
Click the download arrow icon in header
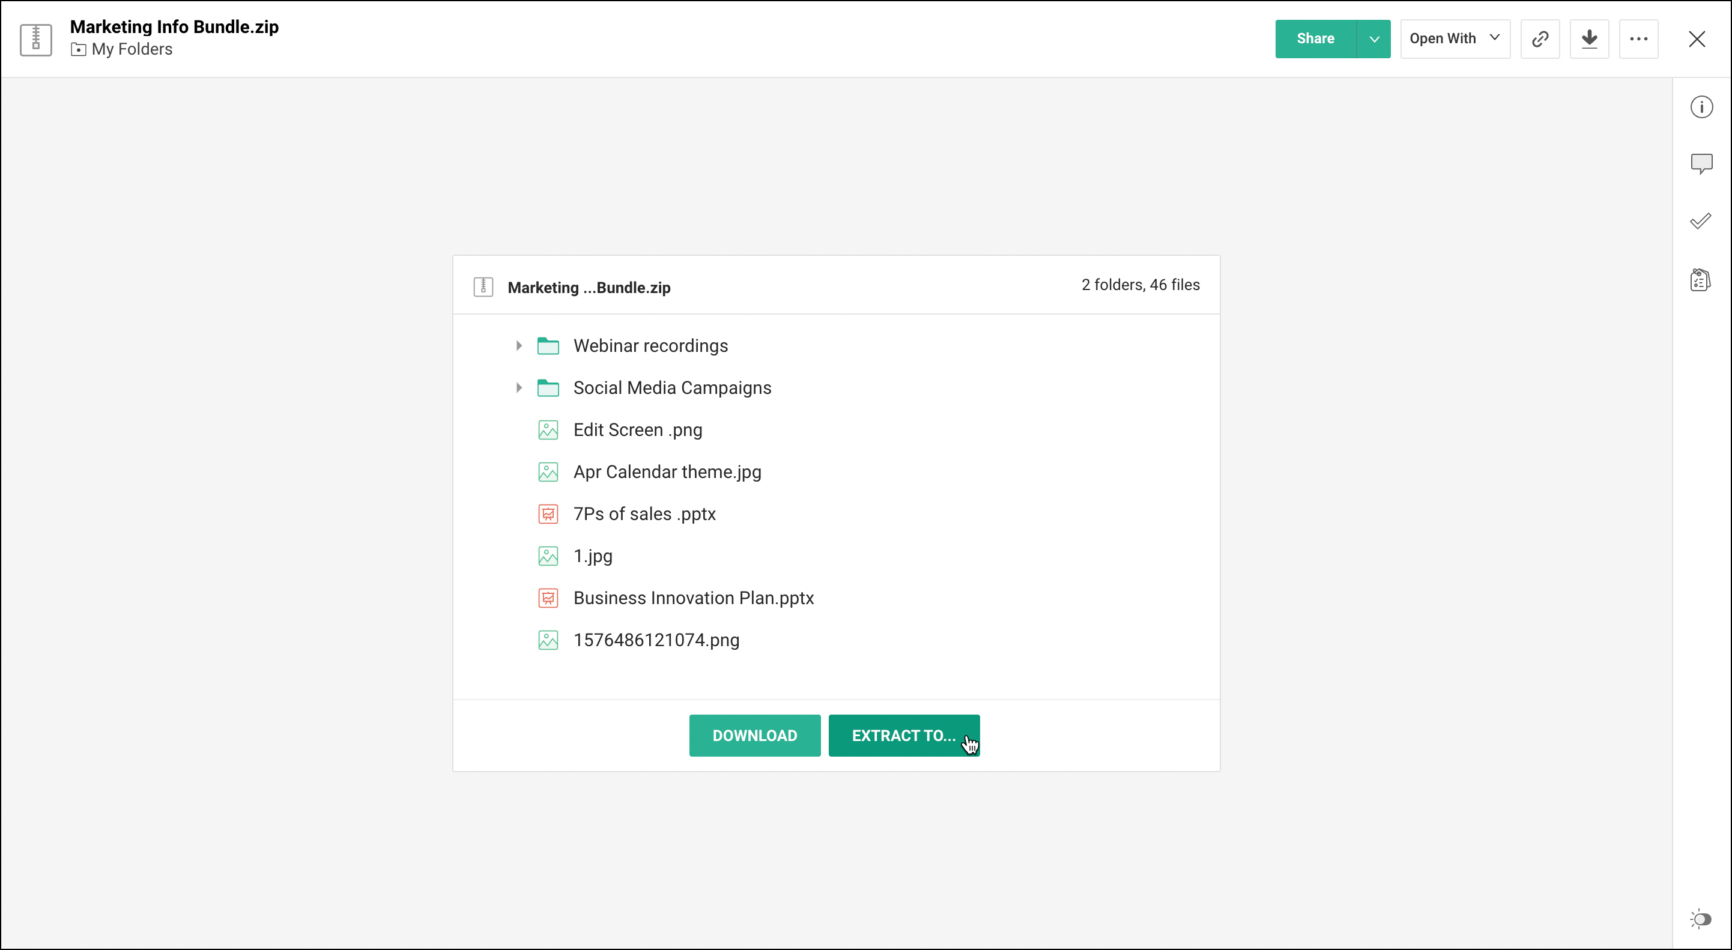tap(1589, 39)
